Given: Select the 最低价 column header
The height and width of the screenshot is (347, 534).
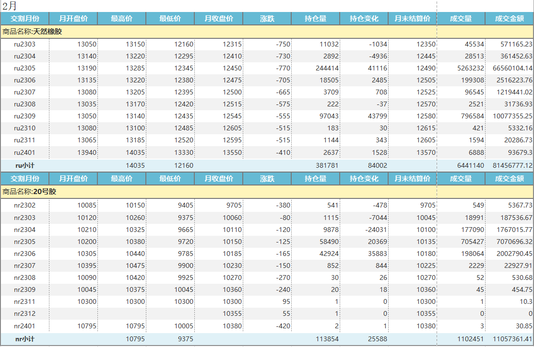Looking at the screenshot, I should click(170, 18).
